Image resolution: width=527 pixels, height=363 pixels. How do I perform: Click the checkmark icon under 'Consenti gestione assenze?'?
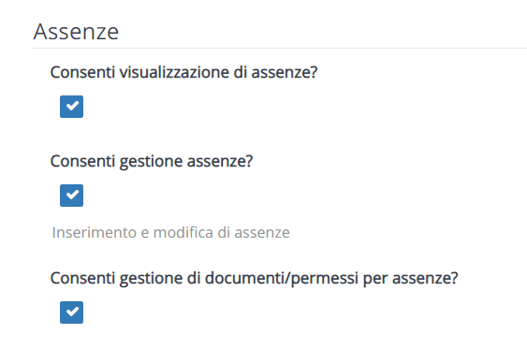pyautogui.click(x=72, y=195)
